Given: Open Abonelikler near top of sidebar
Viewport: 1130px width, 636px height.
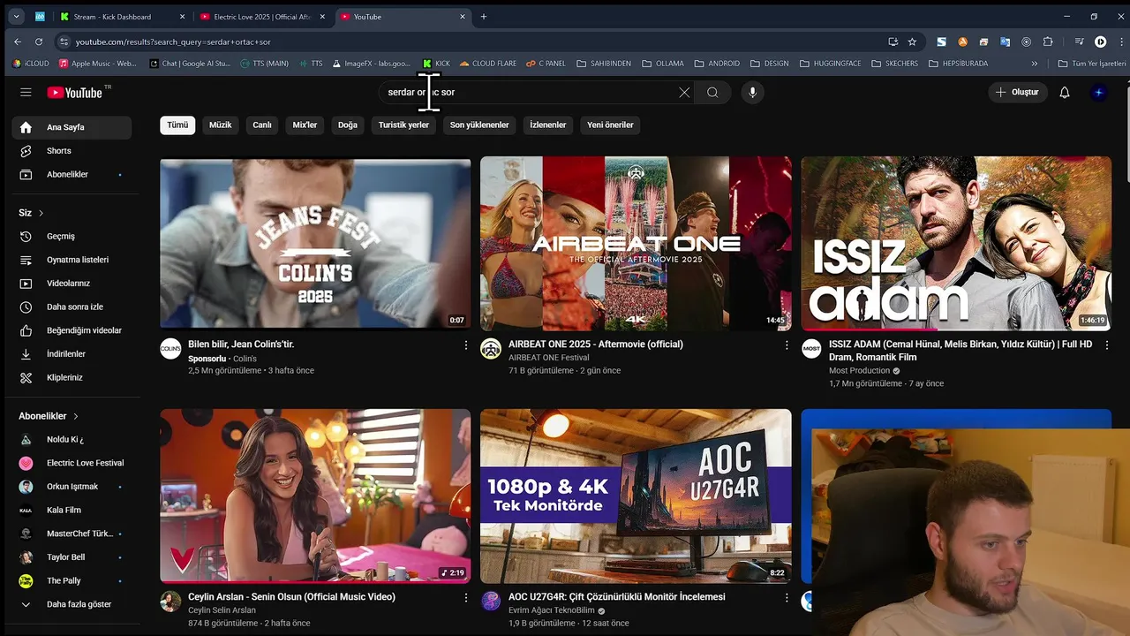Looking at the screenshot, I should pyautogui.click(x=72, y=174).
